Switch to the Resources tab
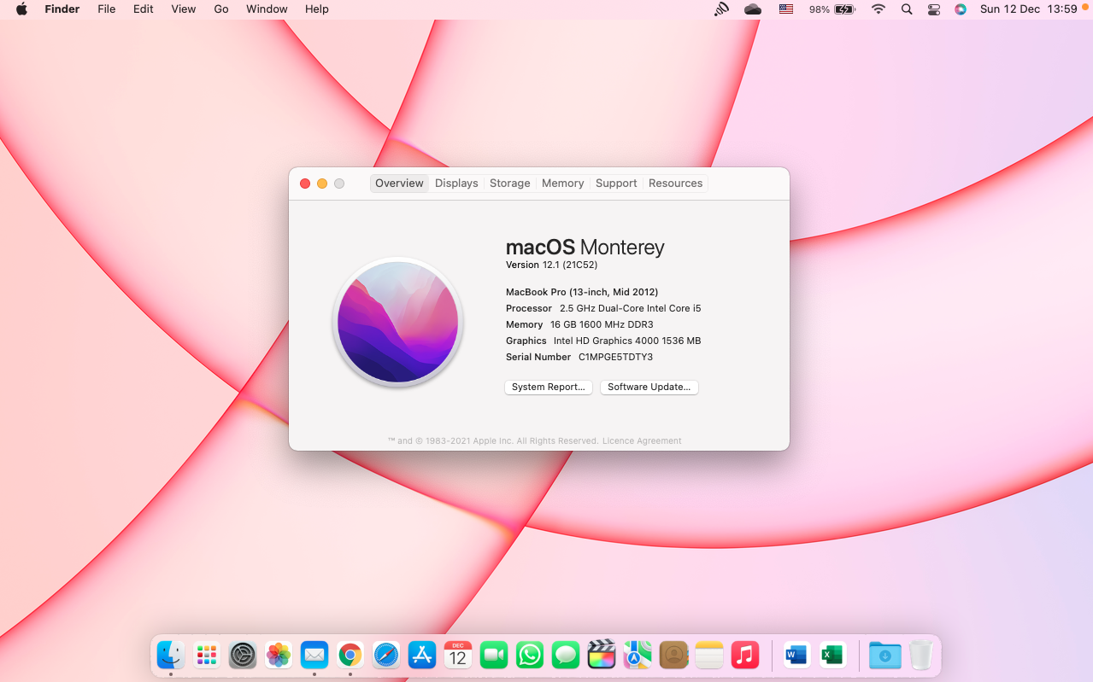 click(x=675, y=184)
